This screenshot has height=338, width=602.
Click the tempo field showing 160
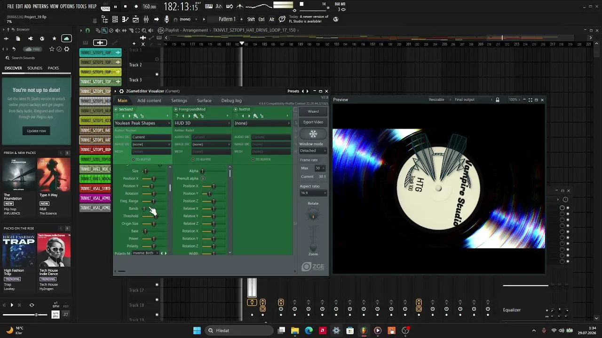point(150,7)
